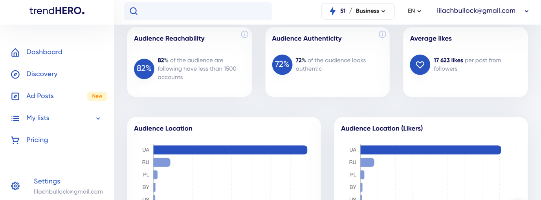
Task: Click the BY bar in Audience Location
Action: pos(154,187)
